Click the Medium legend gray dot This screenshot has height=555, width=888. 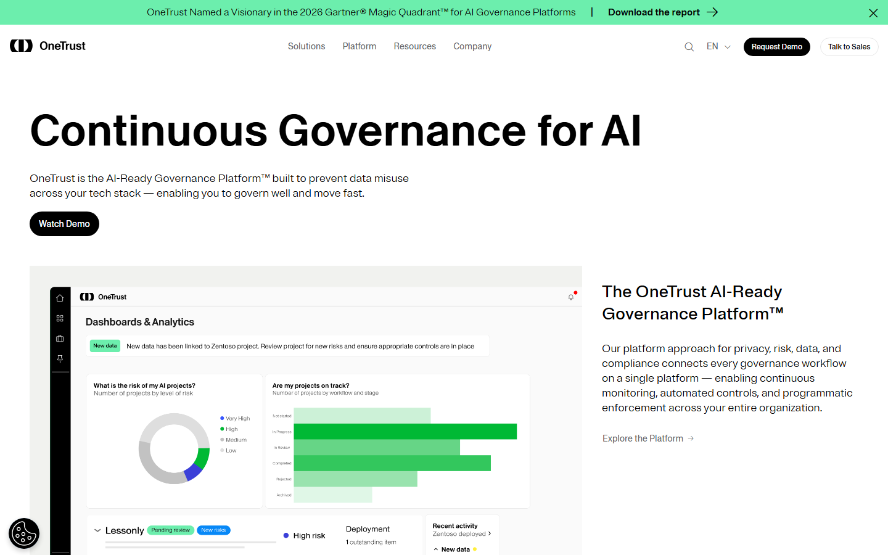click(222, 440)
